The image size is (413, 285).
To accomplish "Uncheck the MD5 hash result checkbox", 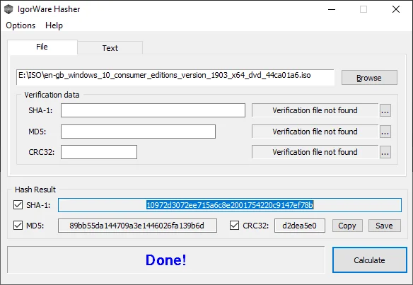I will tap(18, 225).
